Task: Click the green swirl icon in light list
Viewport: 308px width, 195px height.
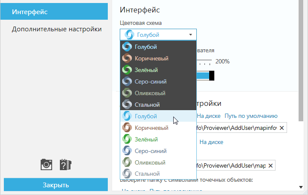Action: pos(127,139)
